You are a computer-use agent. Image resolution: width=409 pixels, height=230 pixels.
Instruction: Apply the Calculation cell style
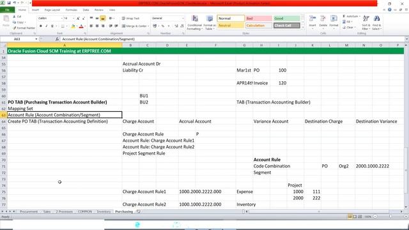point(259,26)
